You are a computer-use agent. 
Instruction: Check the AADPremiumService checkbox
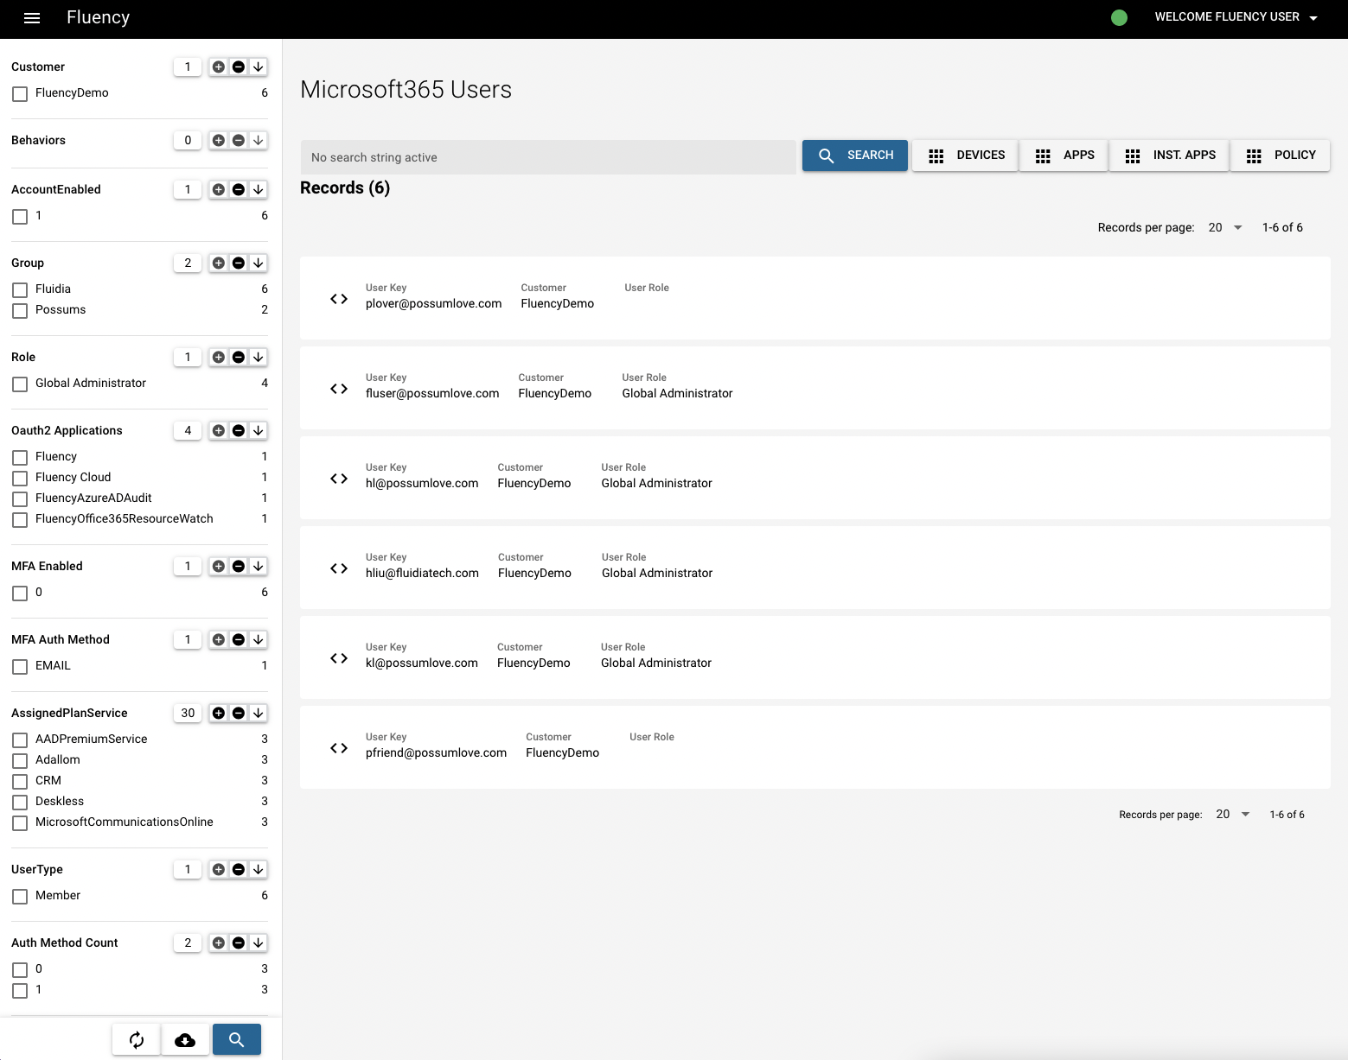click(20, 739)
